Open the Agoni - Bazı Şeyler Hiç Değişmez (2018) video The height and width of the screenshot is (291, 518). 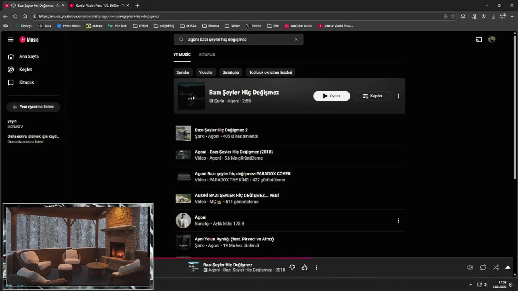click(x=234, y=152)
